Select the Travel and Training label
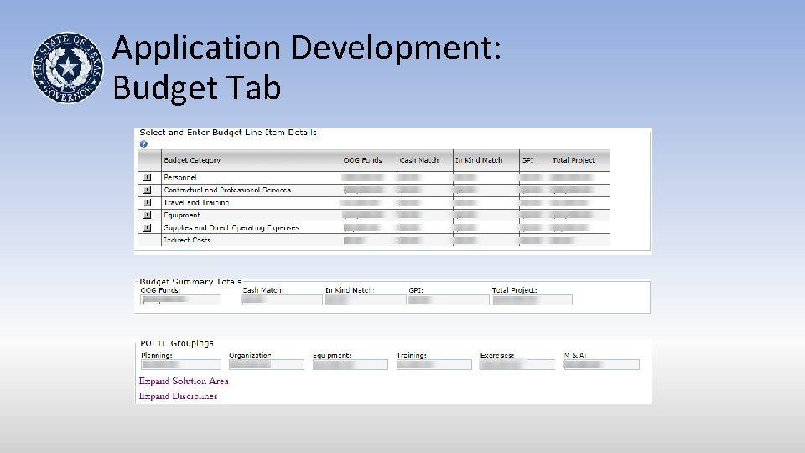Viewport: 805px width, 453px height. pyautogui.click(x=196, y=203)
